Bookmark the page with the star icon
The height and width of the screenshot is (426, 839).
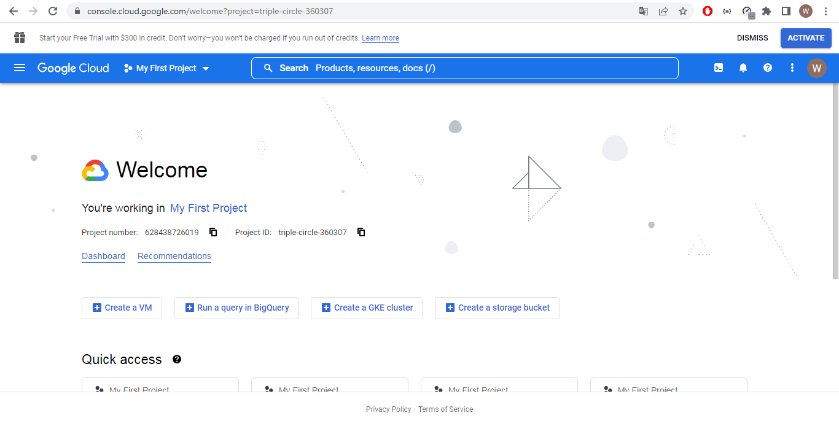pyautogui.click(x=683, y=11)
